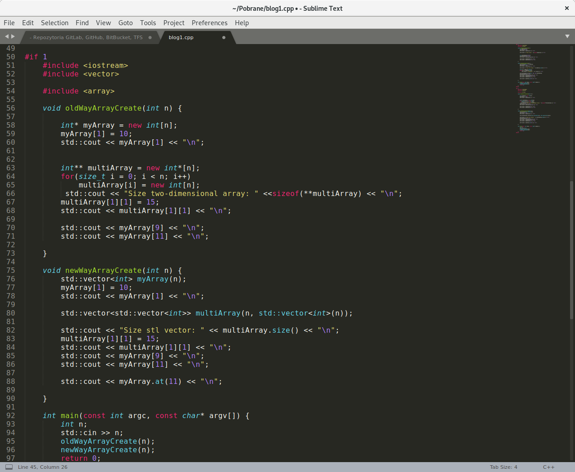Click the vertical scrollbar thumb
The height and width of the screenshot is (472, 575).
572,249
